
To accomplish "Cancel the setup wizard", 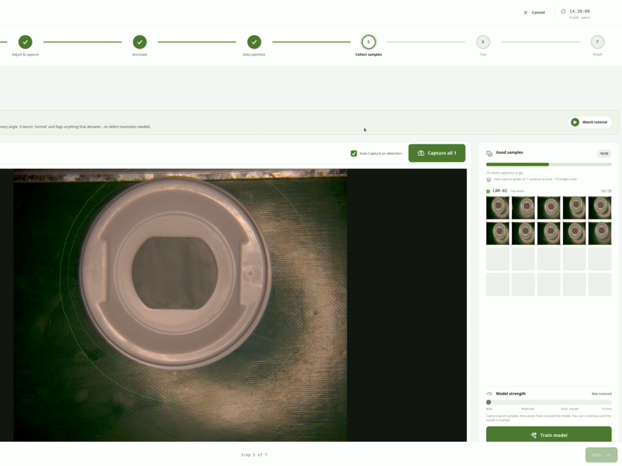I will point(534,13).
